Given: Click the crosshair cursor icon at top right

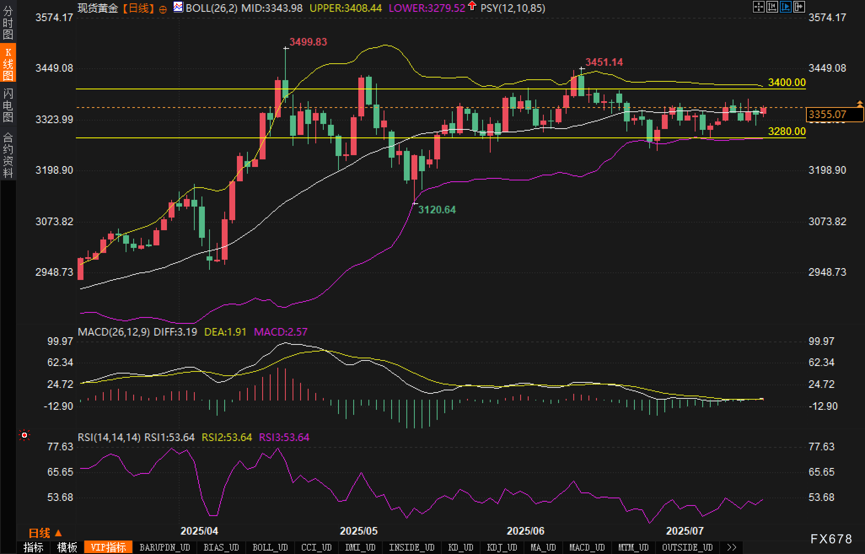Looking at the screenshot, I should [x=758, y=7].
